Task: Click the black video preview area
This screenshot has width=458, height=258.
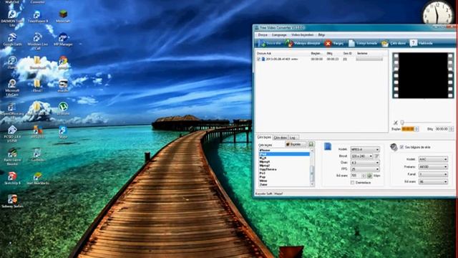Action: coord(423,75)
